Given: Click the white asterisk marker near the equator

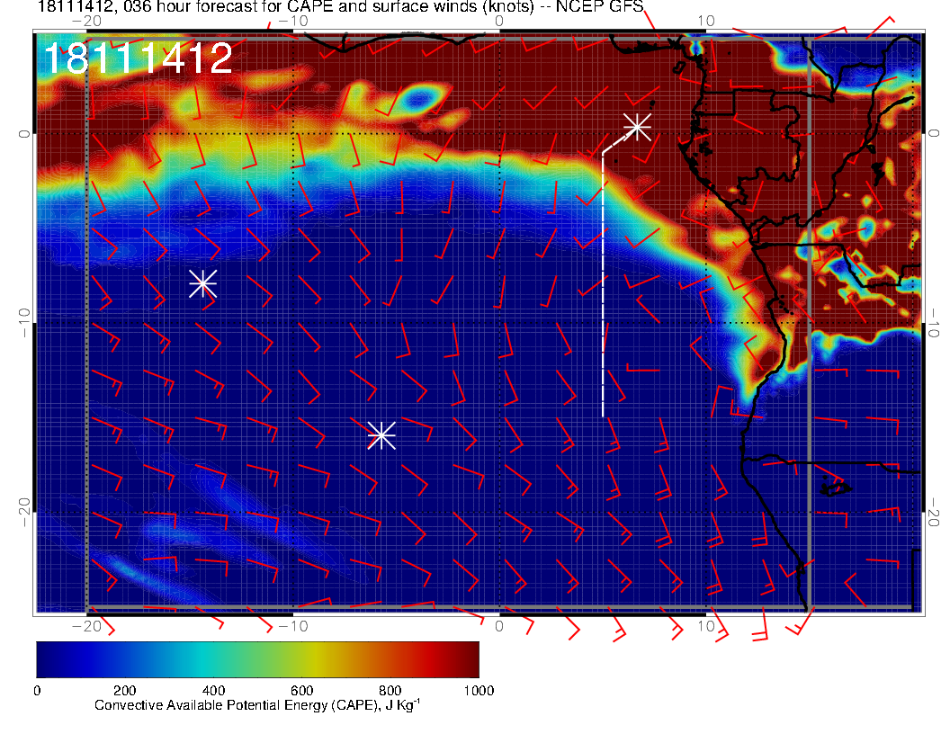Looking at the screenshot, I should (637, 127).
